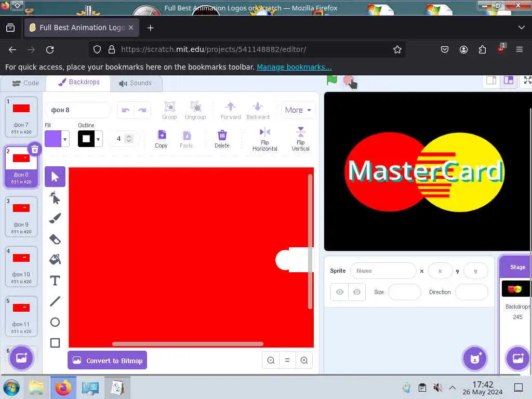Click the canvas vertical scrollbar
532x399 pixels.
point(310,241)
